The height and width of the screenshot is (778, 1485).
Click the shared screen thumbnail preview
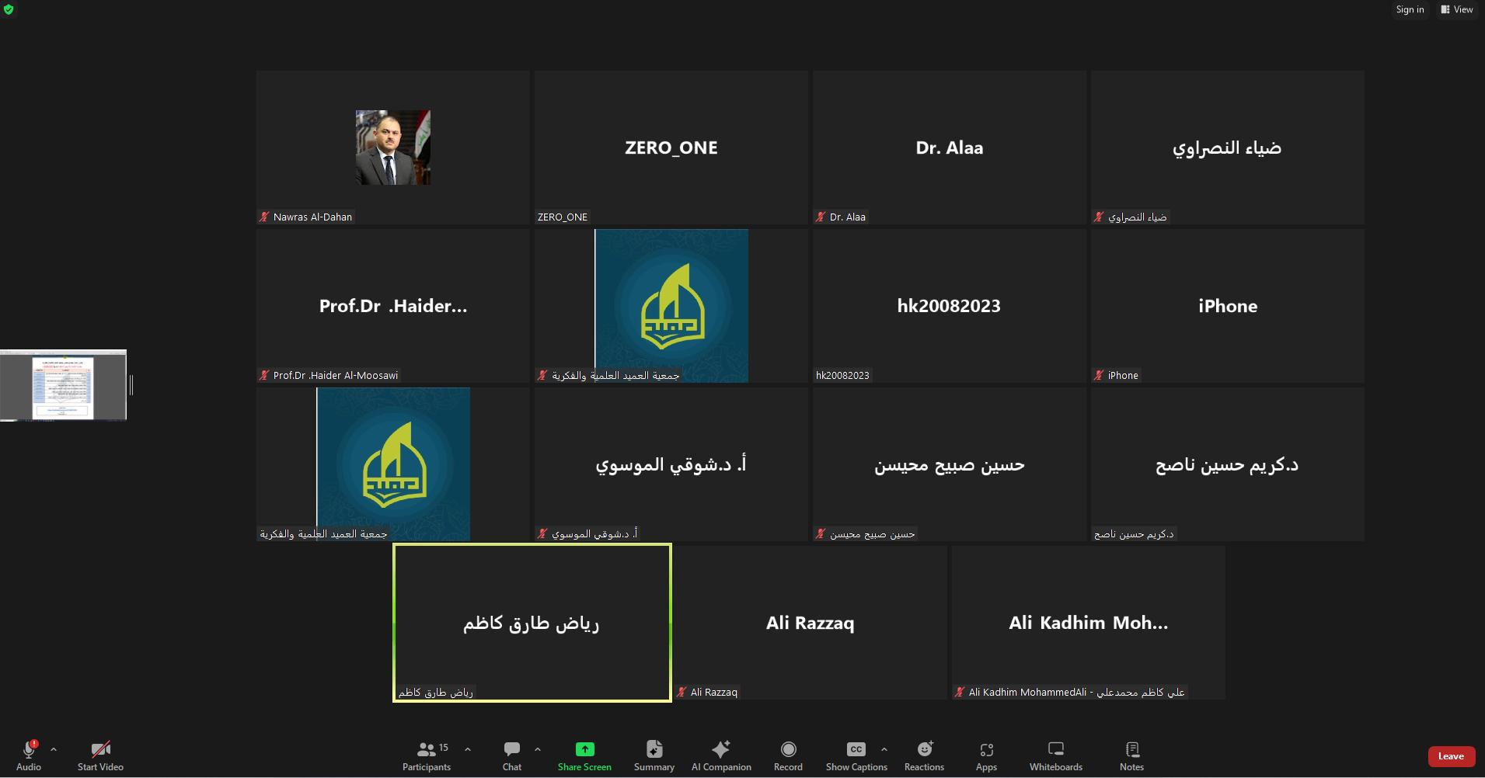64,386
